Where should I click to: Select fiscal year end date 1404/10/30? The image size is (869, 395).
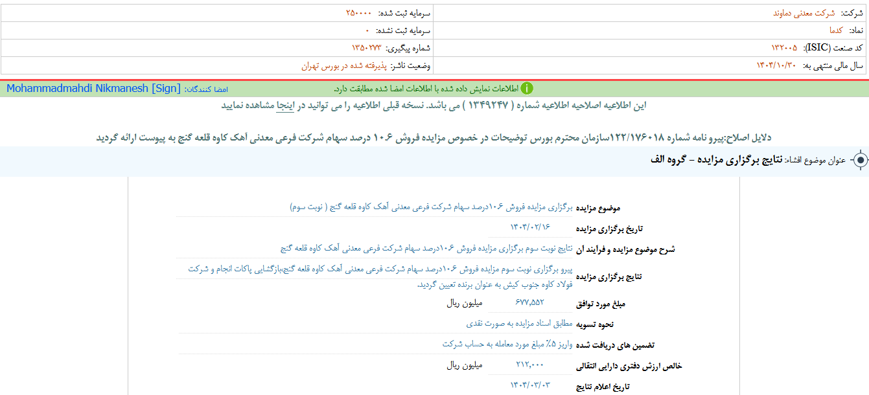click(x=776, y=65)
